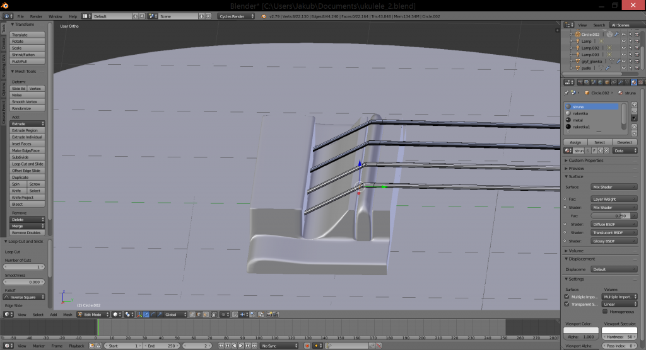
Task: Click the Subdivide mesh tool button
Action: coord(27,157)
